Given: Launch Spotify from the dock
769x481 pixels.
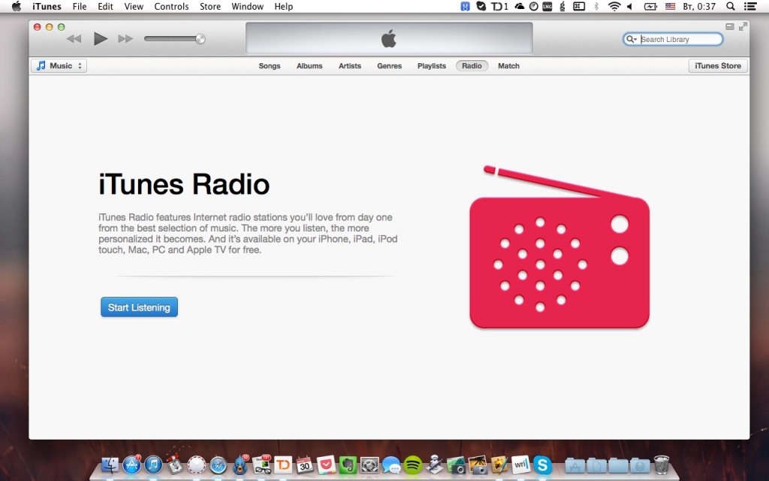Looking at the screenshot, I should click(413, 464).
